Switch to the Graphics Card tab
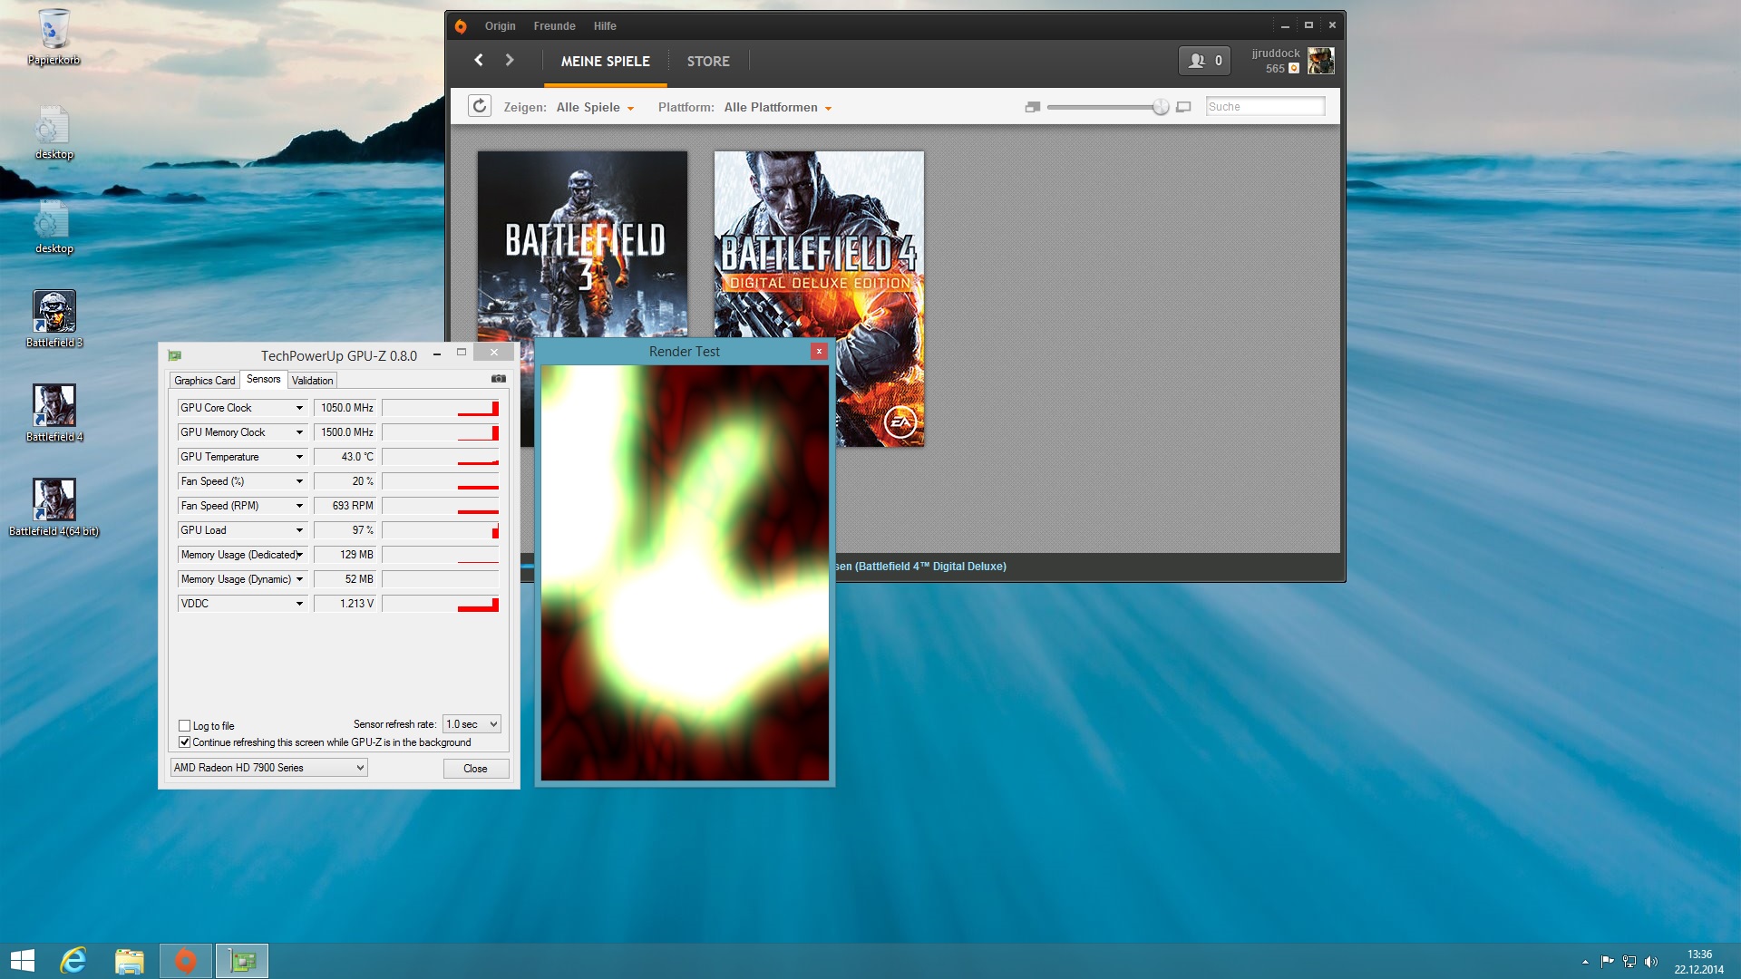The image size is (1741, 979). pos(205,381)
